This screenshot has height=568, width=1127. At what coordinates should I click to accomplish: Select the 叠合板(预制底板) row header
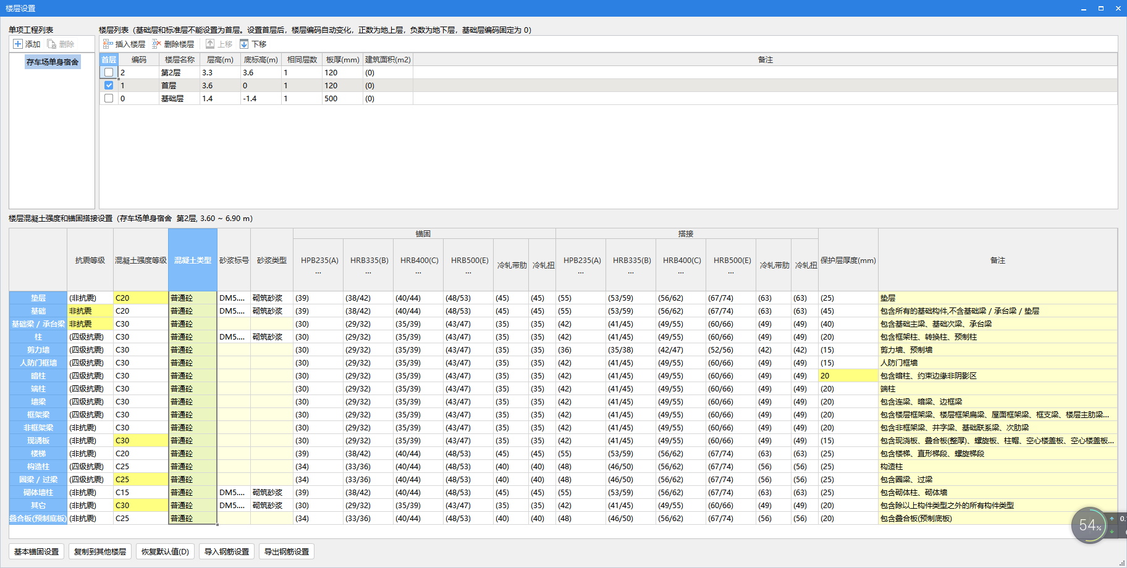(x=38, y=518)
